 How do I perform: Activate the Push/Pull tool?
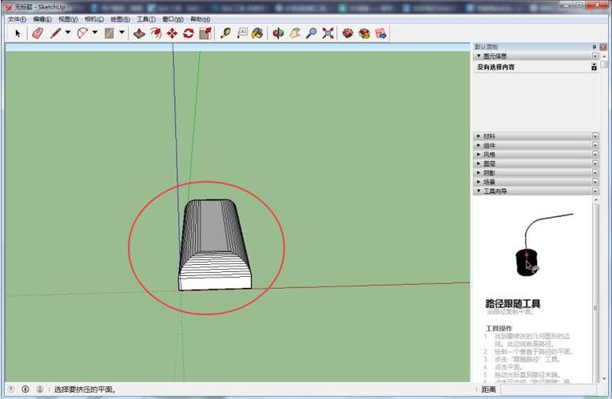(x=139, y=34)
